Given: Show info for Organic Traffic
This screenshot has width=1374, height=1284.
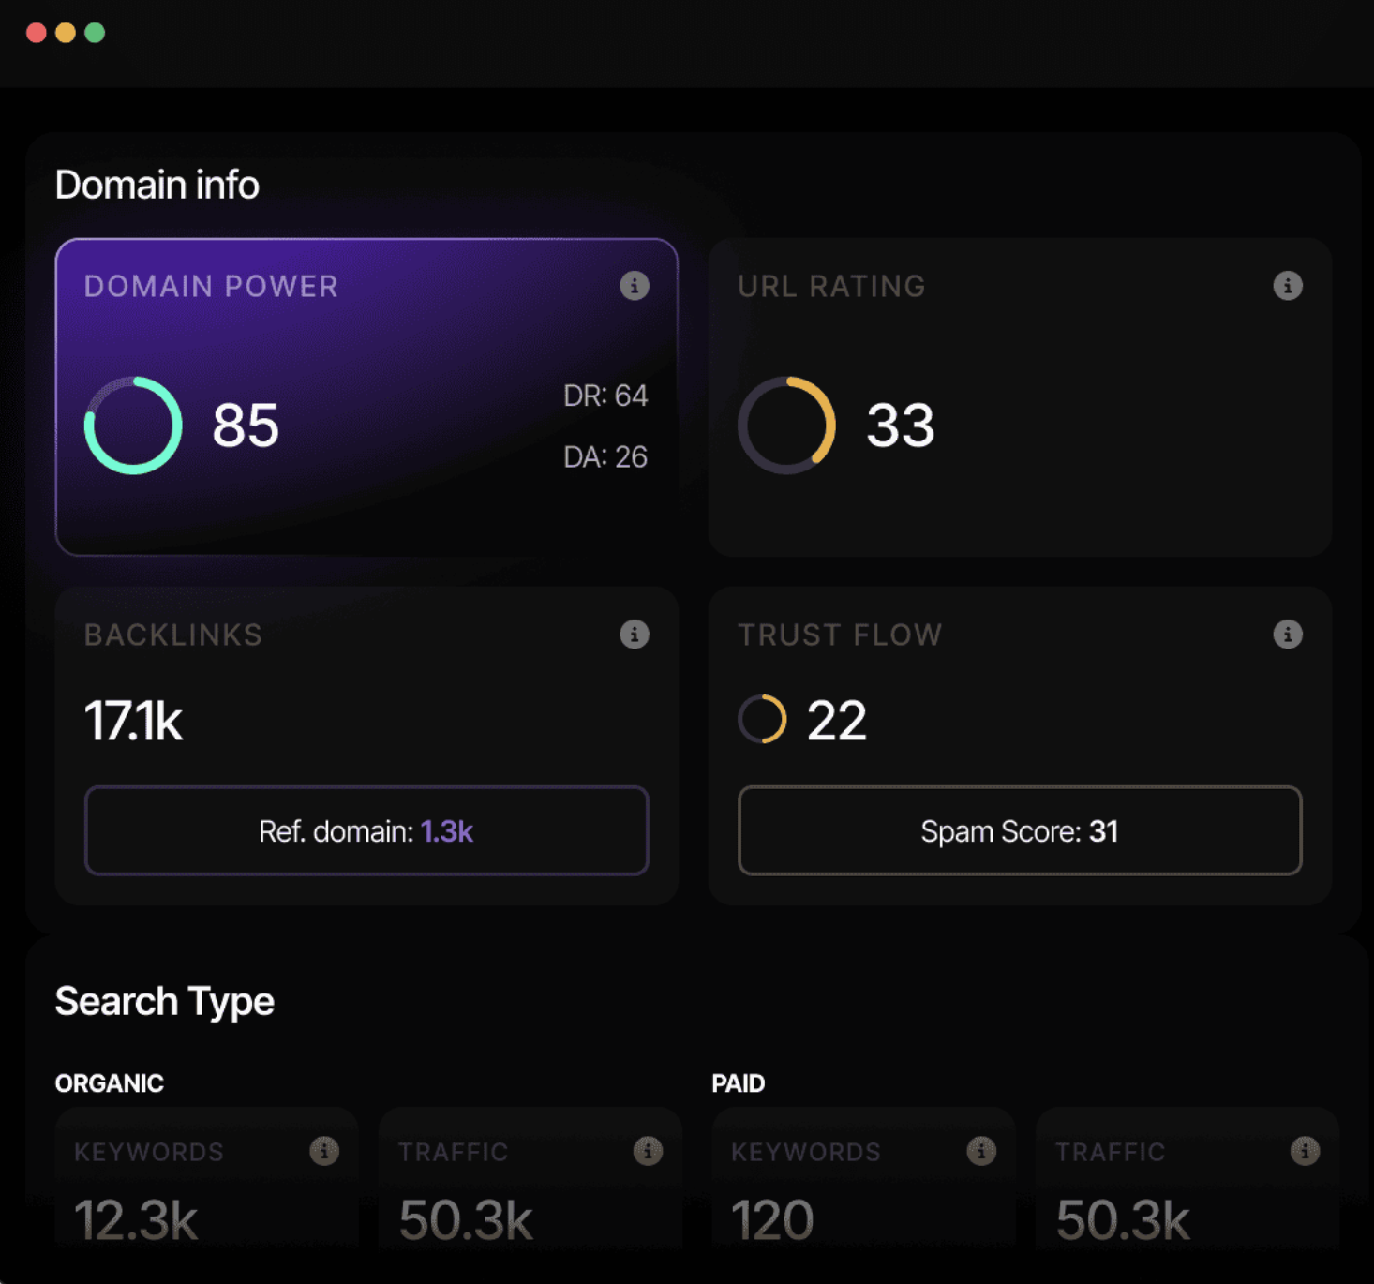Looking at the screenshot, I should [x=648, y=1151].
